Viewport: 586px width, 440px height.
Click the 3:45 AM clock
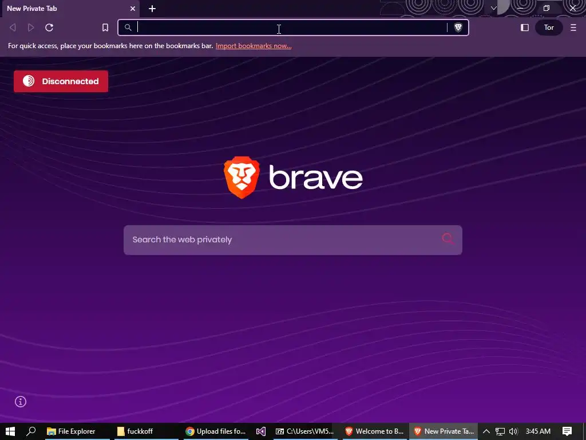[538, 431]
